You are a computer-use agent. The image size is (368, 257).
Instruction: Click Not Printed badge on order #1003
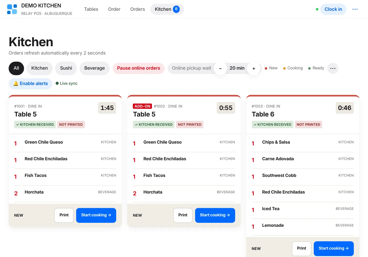(308, 125)
